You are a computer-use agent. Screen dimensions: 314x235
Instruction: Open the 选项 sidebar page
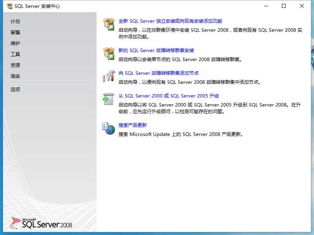15,89
